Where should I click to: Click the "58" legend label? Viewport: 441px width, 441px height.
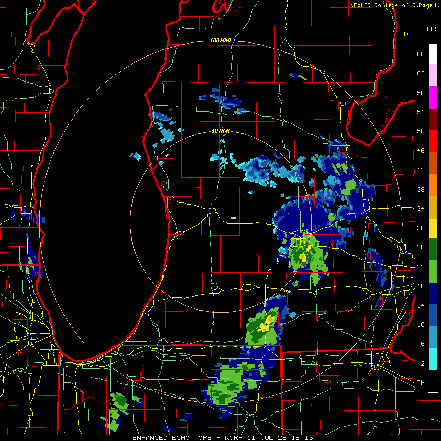421,93
